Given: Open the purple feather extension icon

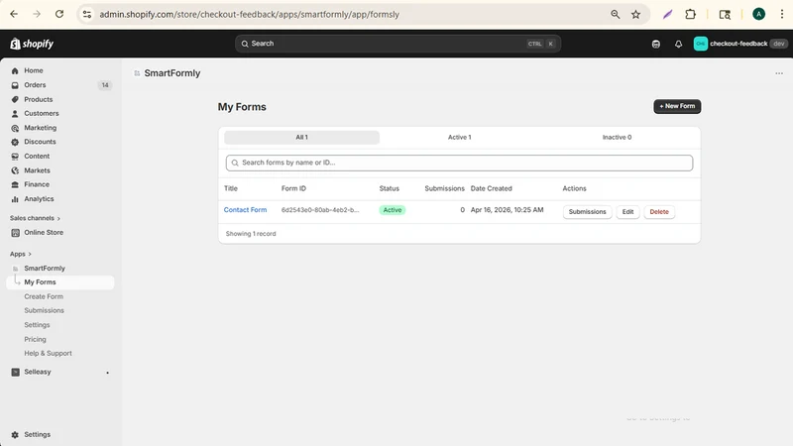Looking at the screenshot, I should (x=667, y=14).
